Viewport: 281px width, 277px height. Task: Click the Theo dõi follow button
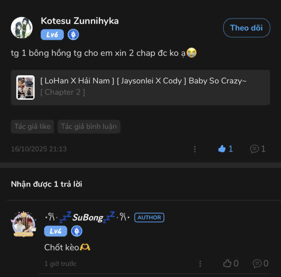pos(246,28)
